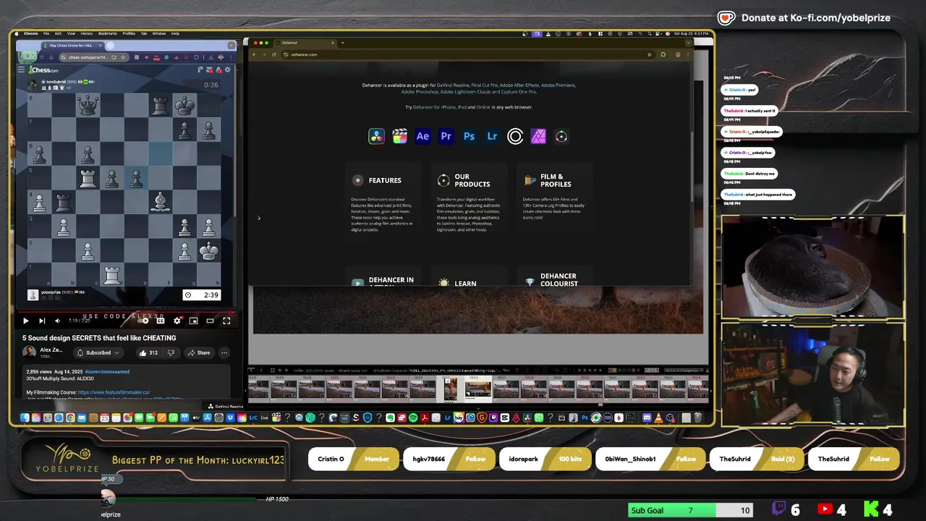Toggle YouTube subtitles captions button
Viewport: 926px width, 521px height.
pyautogui.click(x=161, y=321)
